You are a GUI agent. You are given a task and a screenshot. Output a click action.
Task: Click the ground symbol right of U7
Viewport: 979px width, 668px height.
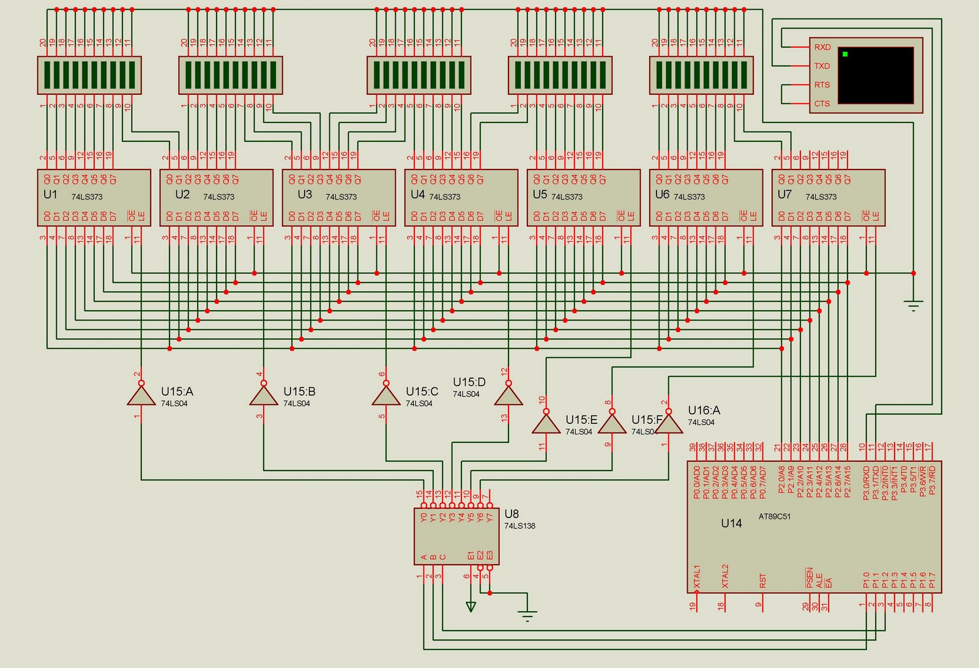click(x=914, y=305)
